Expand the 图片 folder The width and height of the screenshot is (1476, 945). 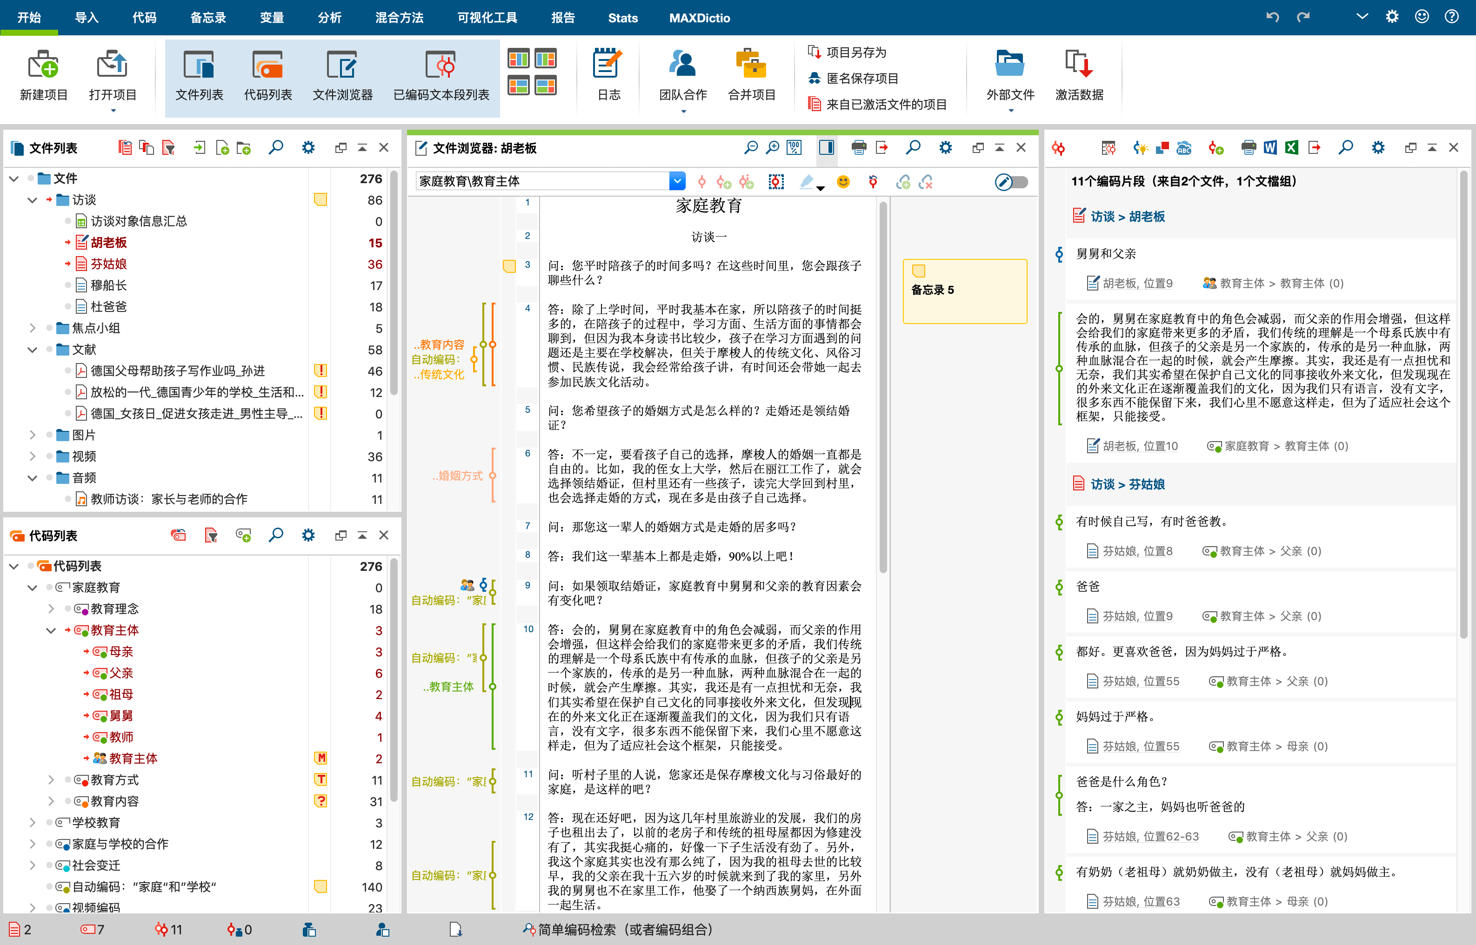[x=32, y=435]
